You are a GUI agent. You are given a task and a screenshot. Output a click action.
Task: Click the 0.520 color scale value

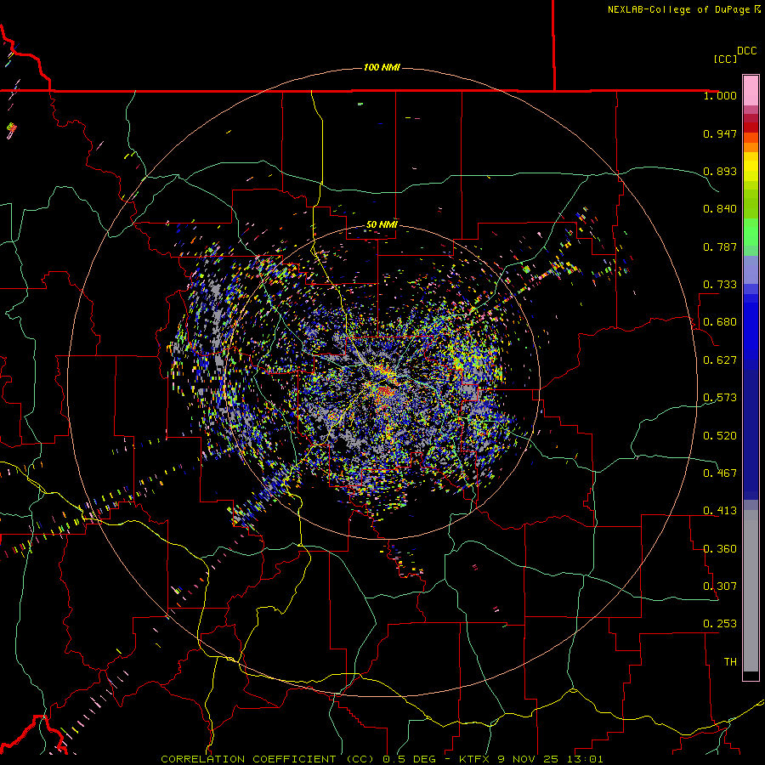pos(720,436)
